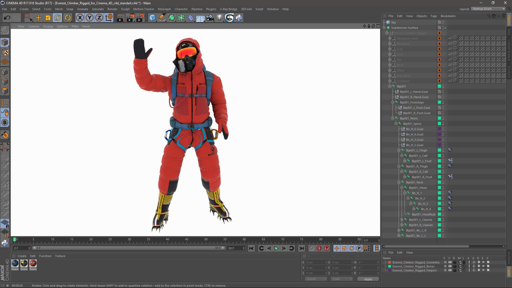512x288 pixels.
Task: Toggle solo for Everest_Climber_Rigged_Geometry layer
Action: coord(445,262)
